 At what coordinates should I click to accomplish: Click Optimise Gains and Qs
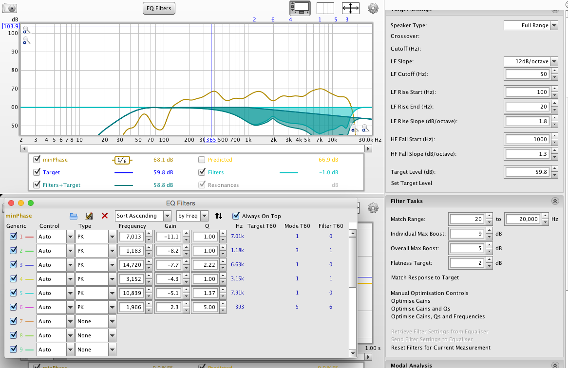[420, 309]
